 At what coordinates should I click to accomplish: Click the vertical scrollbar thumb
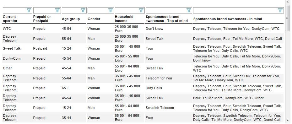coord(288,18)
